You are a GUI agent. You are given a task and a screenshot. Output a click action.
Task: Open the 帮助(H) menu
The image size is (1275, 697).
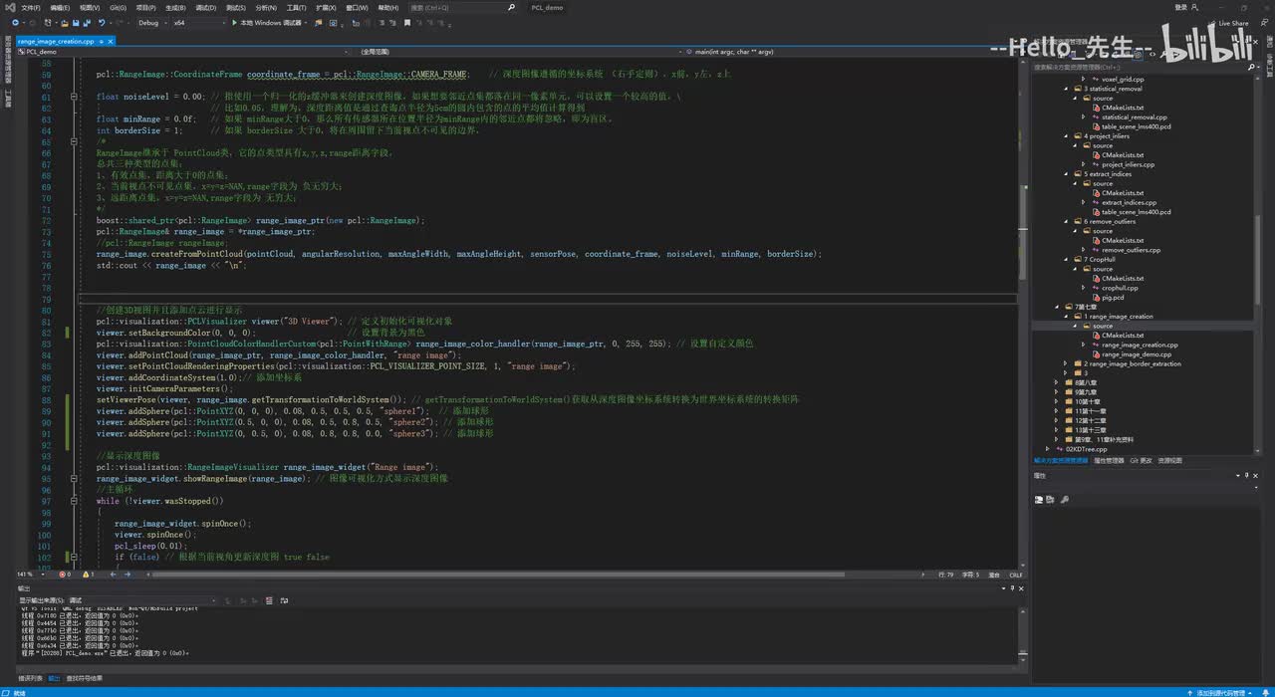coord(387,7)
